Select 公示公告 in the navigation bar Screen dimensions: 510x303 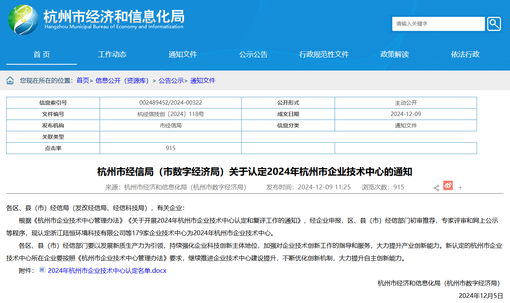253,54
